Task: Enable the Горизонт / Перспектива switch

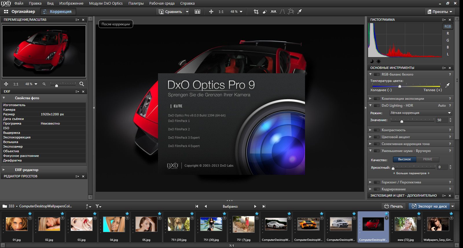Action: [377, 182]
